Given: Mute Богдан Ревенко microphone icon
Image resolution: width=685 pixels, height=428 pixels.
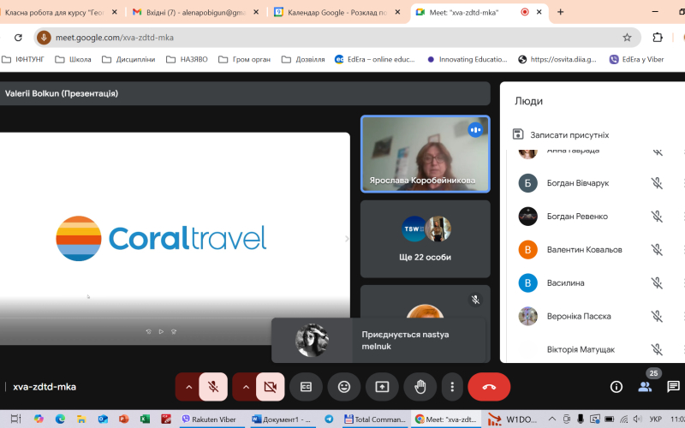Looking at the screenshot, I should [x=657, y=217].
